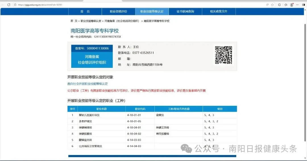The height and width of the screenshot is (161, 307).
Task: Click the URL address bar field
Action: click(x=114, y=5)
